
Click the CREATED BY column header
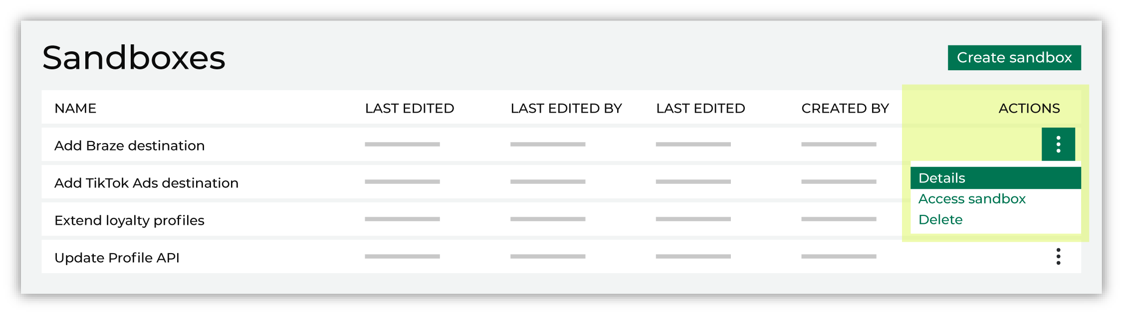coord(845,108)
